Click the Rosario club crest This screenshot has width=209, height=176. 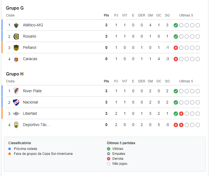16,37
